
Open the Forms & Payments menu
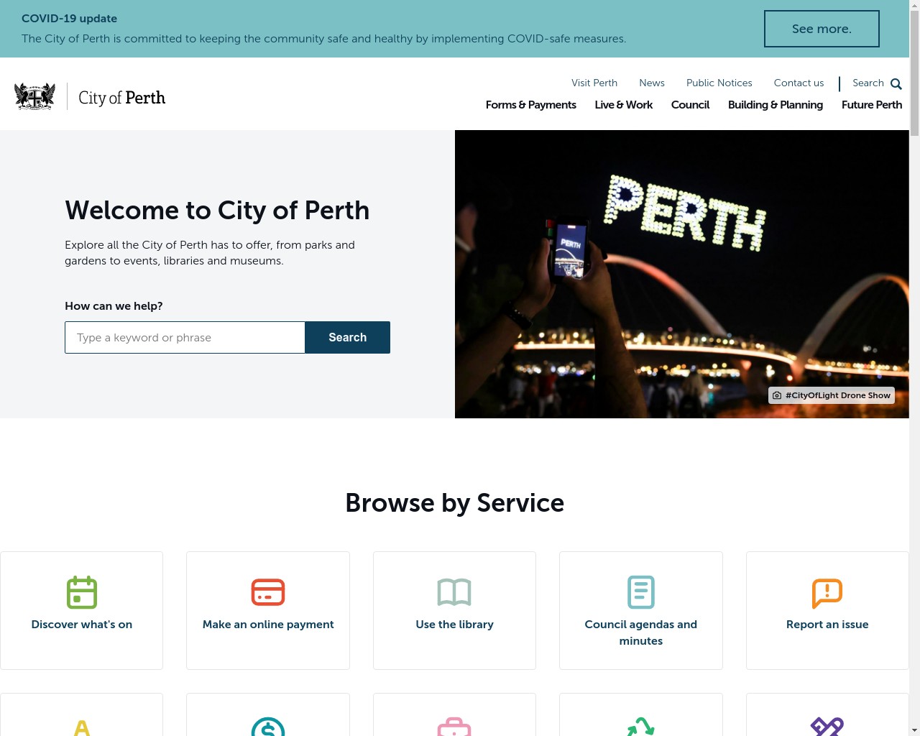tap(531, 105)
